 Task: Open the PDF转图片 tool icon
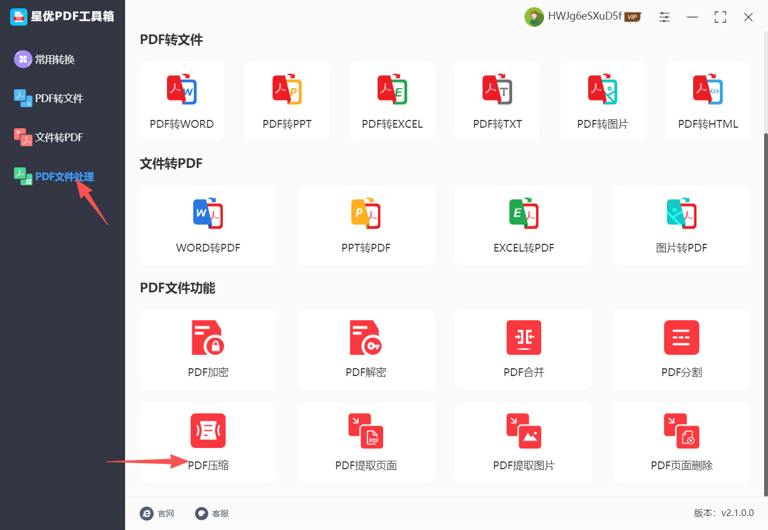point(602,89)
